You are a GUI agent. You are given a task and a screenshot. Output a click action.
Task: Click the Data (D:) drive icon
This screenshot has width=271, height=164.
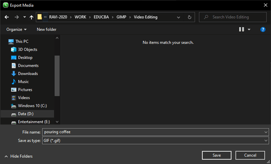14,115
